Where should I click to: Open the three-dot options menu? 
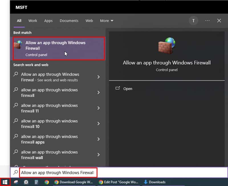coord(207,21)
